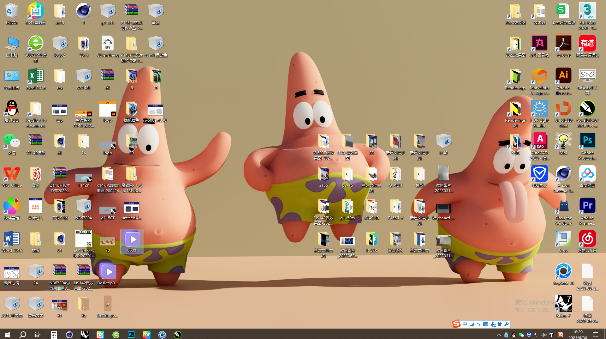Open Adobe Illustrator shortcut
Image resolution: width=606 pixels, height=339 pixels.
563,82
